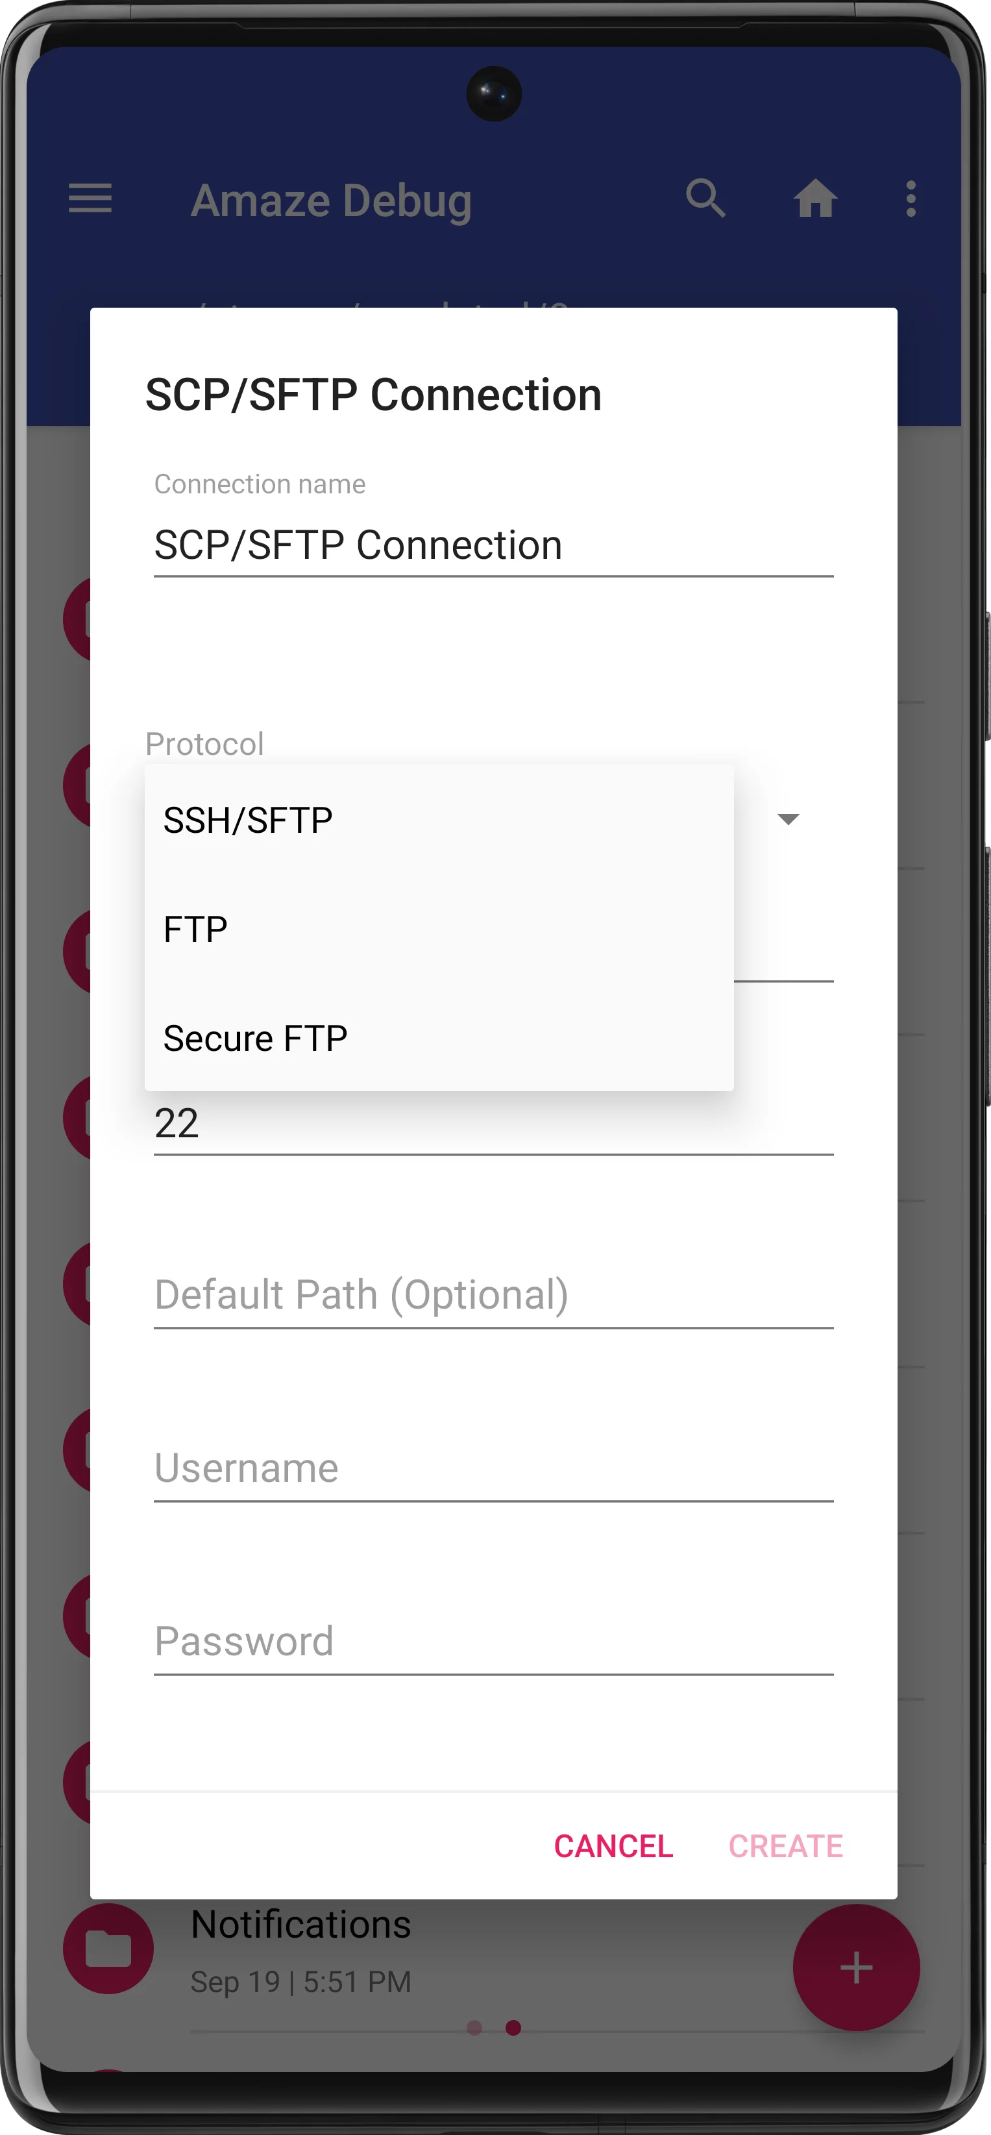Focus the port field showing 22
The height and width of the screenshot is (2135, 991).
coord(493,1124)
